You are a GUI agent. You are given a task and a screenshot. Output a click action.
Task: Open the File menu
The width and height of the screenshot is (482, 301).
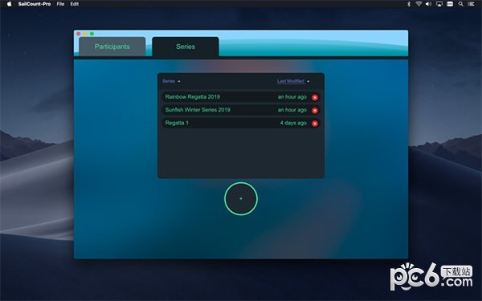pyautogui.click(x=60, y=4)
